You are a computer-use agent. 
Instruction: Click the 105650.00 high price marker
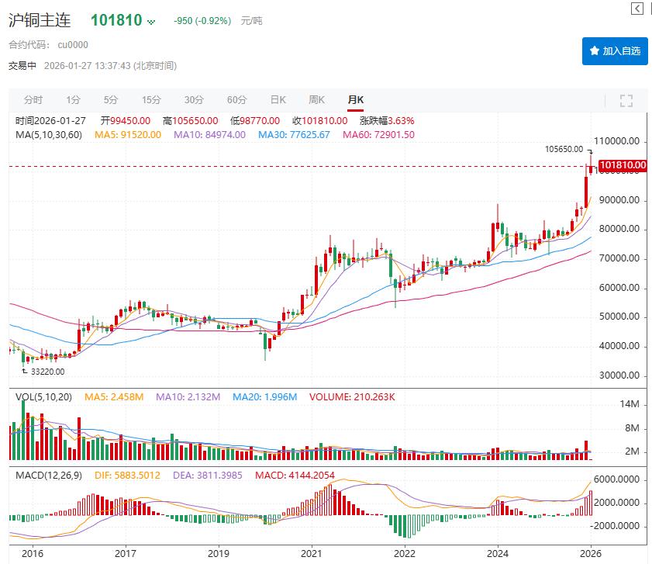click(564, 148)
